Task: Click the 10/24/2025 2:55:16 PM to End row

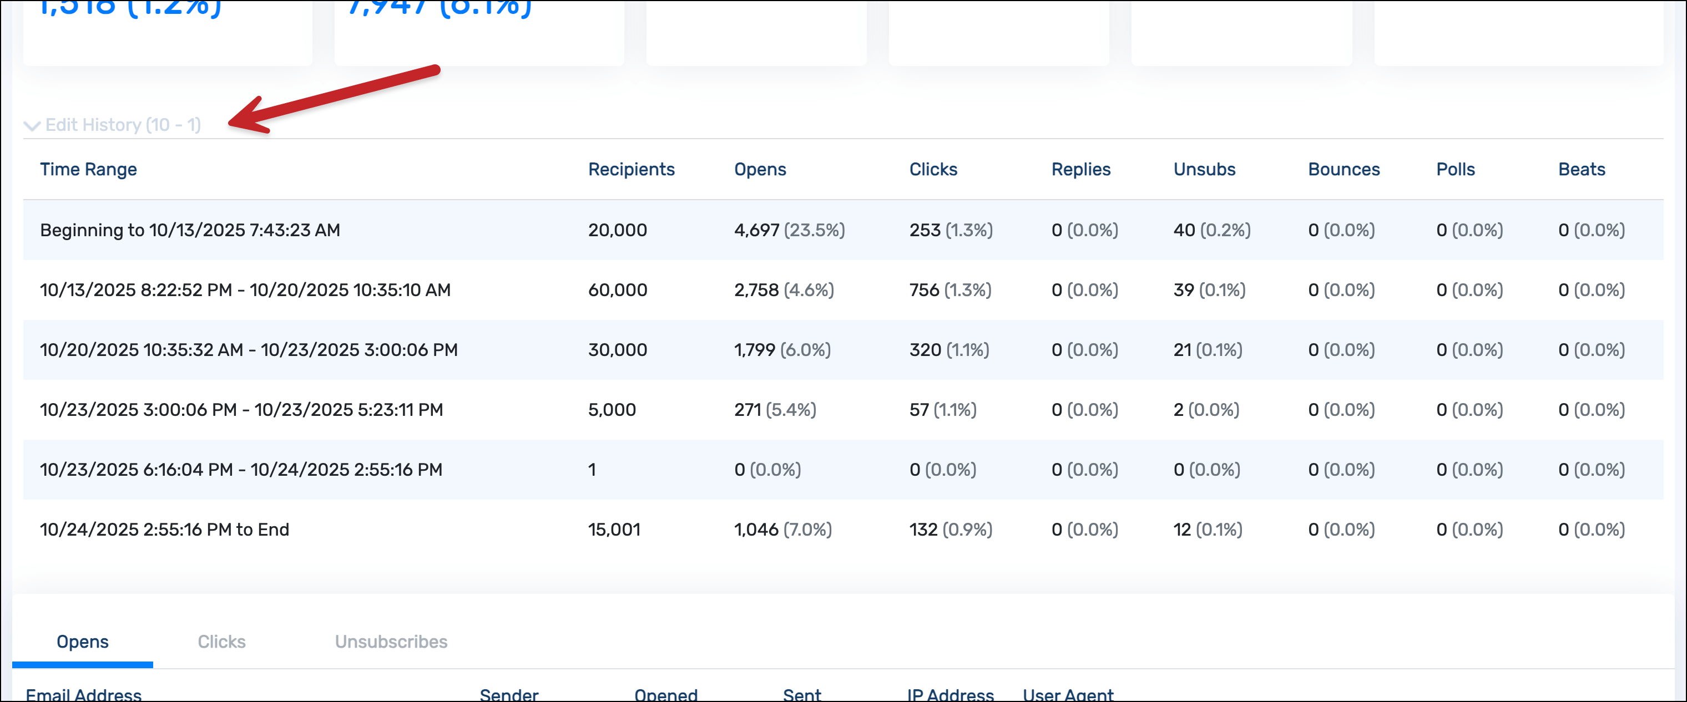Action: pos(164,530)
